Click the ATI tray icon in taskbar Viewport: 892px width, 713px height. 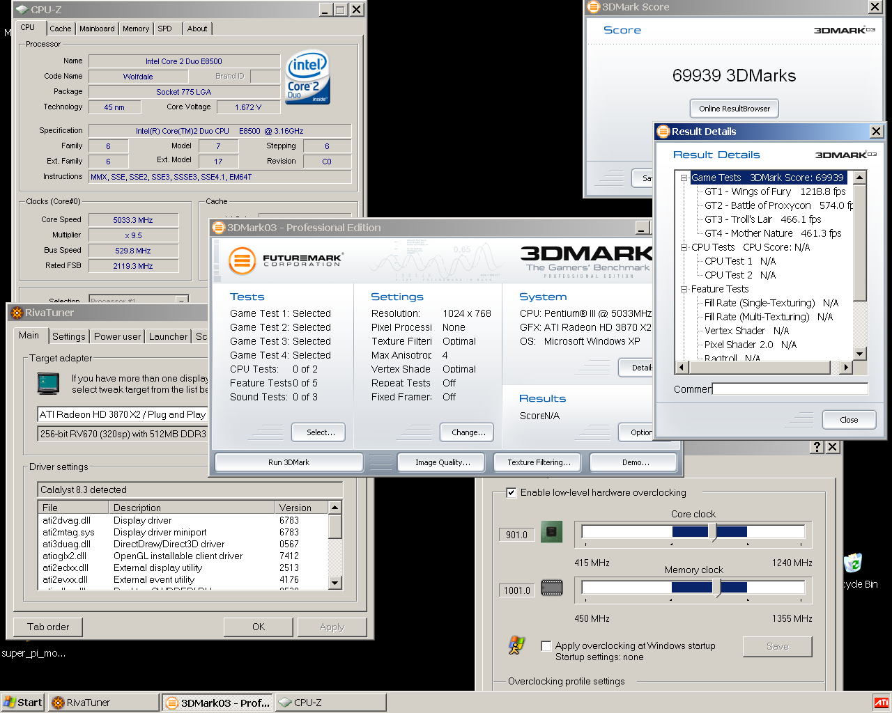(x=882, y=703)
